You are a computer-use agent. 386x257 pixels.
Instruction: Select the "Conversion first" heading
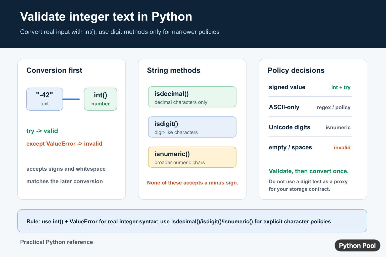point(54,71)
